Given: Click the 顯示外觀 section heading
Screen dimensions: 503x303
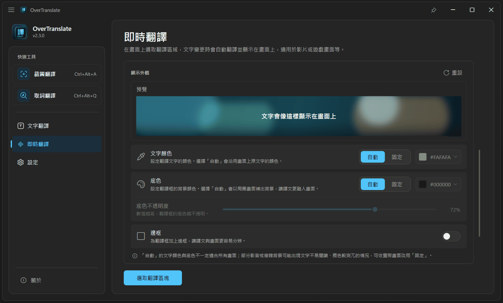Looking at the screenshot, I should point(140,73).
